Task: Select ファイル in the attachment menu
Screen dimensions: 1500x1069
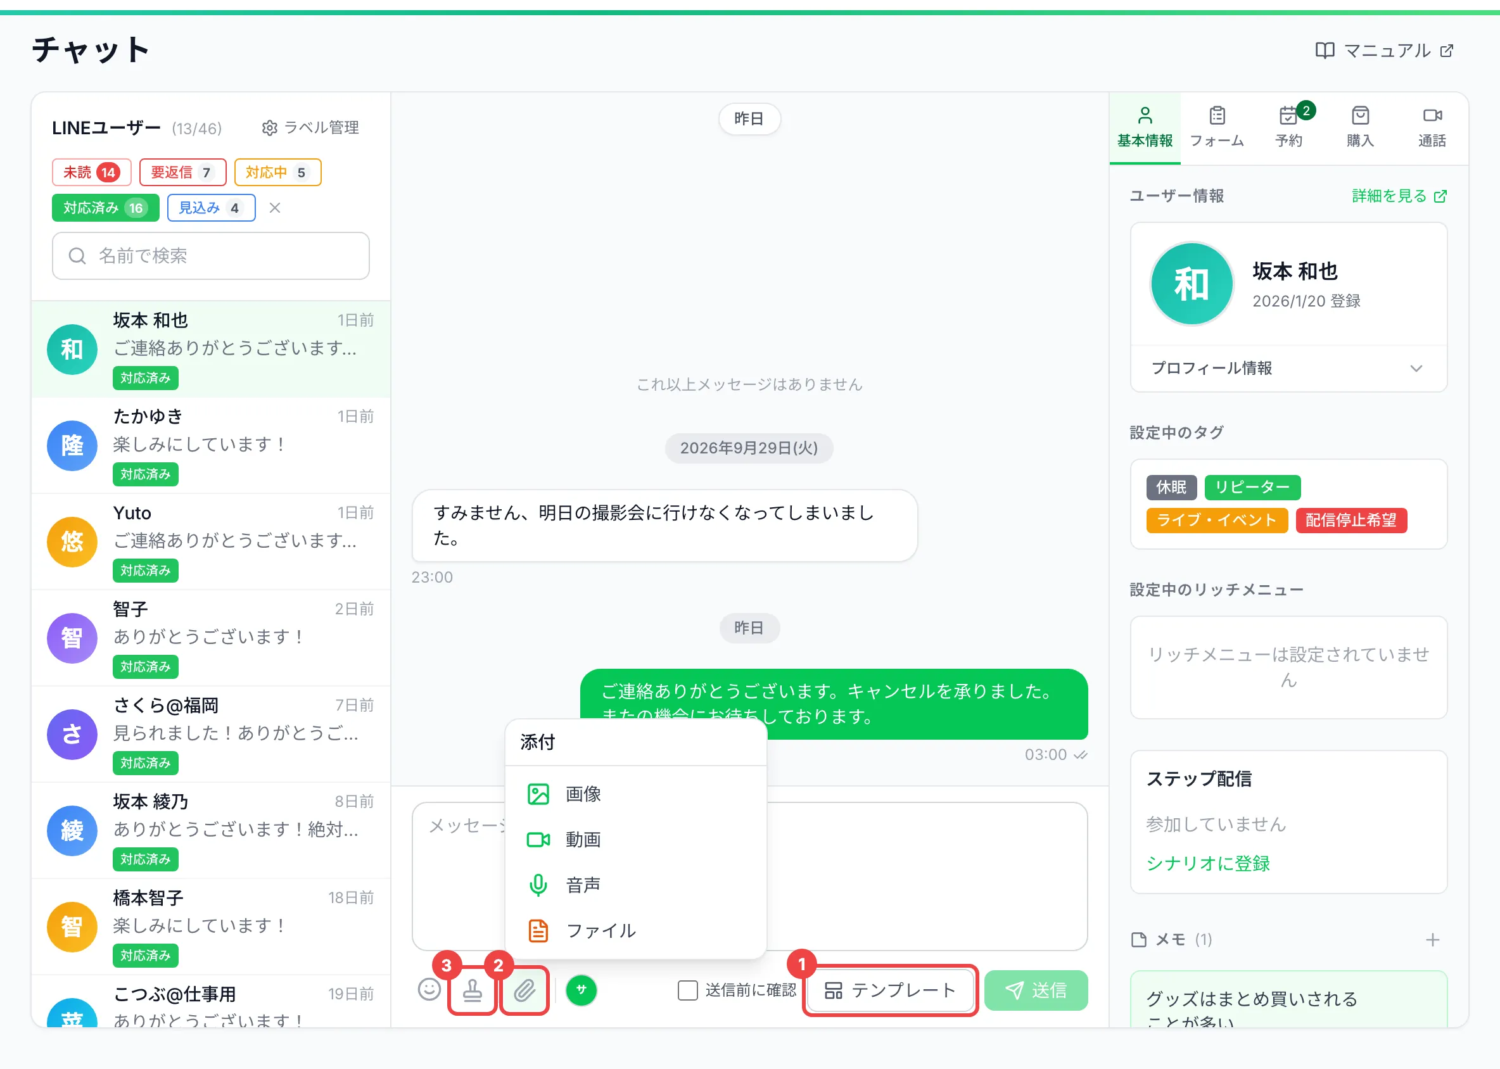Action: tap(635, 931)
